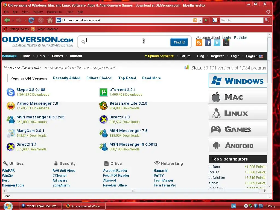The height and width of the screenshot is (210, 280).
Task: Click the stop loading icon
Action: [x=41, y=20]
